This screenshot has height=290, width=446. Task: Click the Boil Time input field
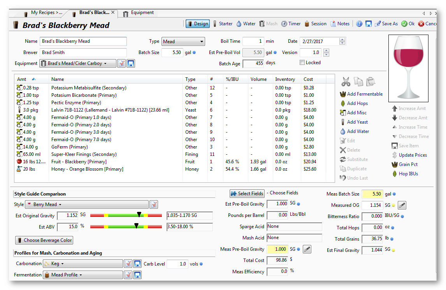coord(253,42)
